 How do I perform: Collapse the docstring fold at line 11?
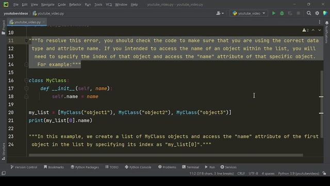pyautogui.click(x=26, y=40)
